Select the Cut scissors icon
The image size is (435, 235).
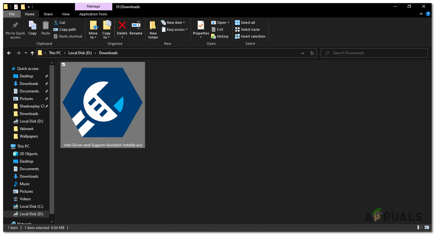click(55, 22)
